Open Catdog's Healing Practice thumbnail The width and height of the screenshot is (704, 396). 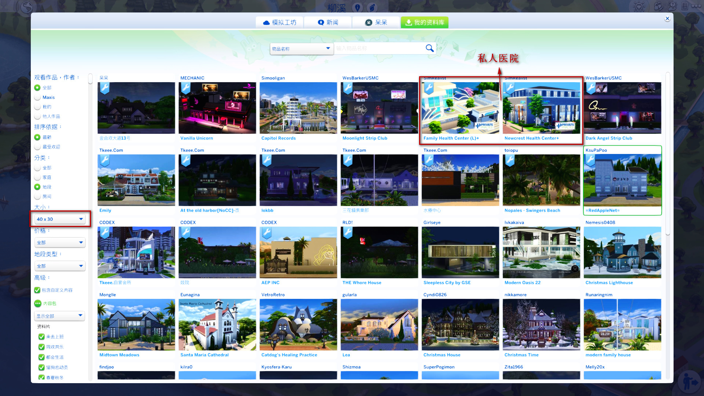298,324
